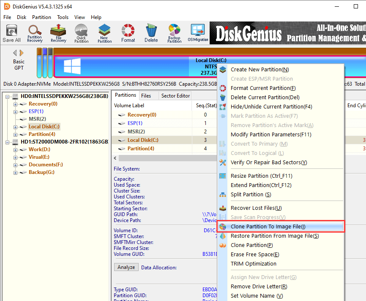The height and width of the screenshot is (301, 366).
Task: Click the New Partition toolbar icon
Action: (x=104, y=33)
